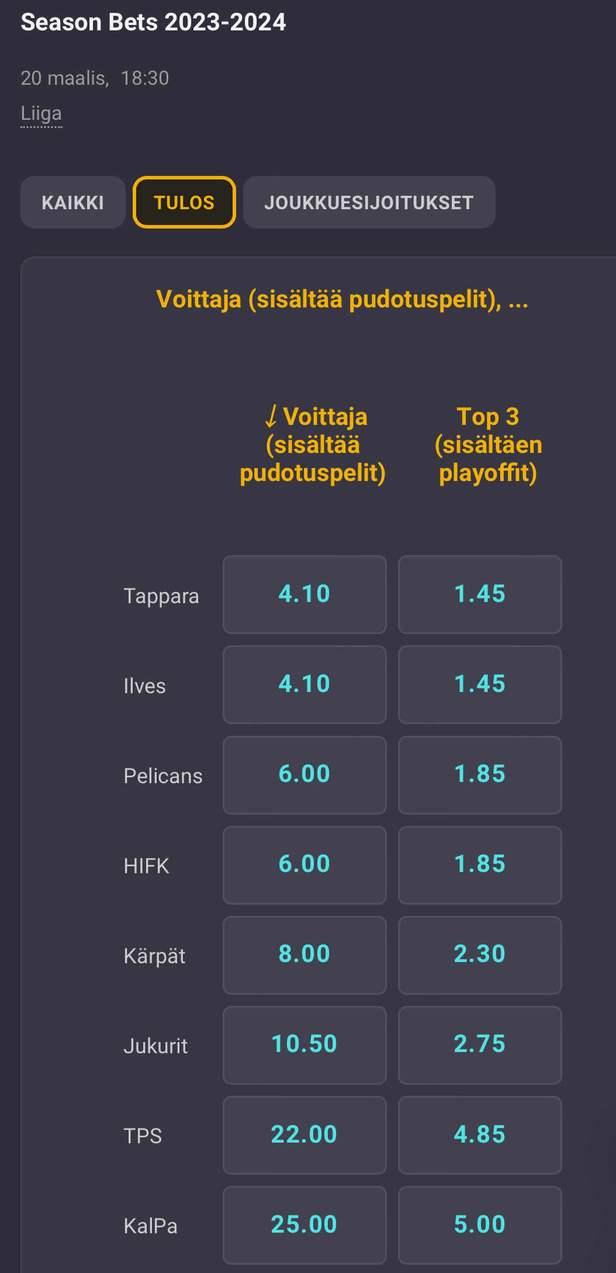Choose Pelicans Top 3 odds 1.85
The width and height of the screenshot is (616, 1273).
click(480, 774)
